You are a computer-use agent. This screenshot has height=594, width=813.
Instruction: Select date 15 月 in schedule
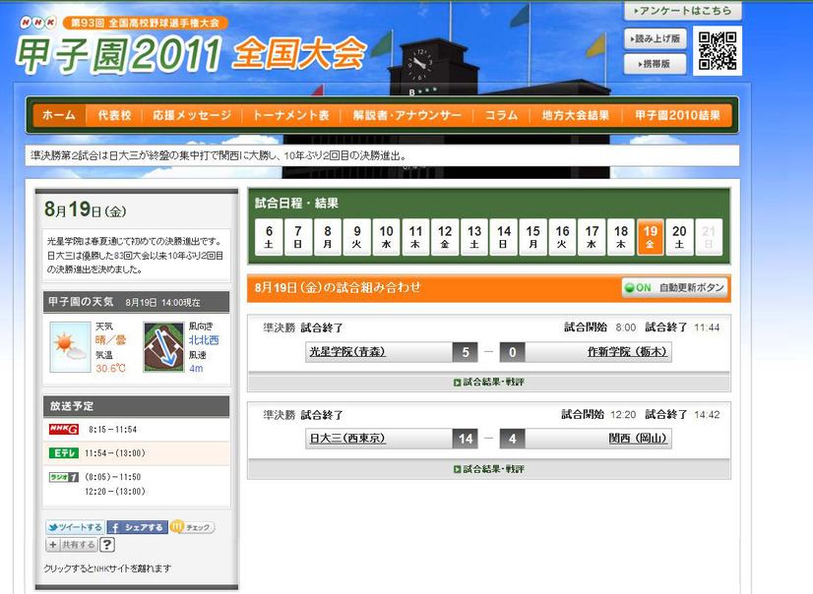pos(533,237)
